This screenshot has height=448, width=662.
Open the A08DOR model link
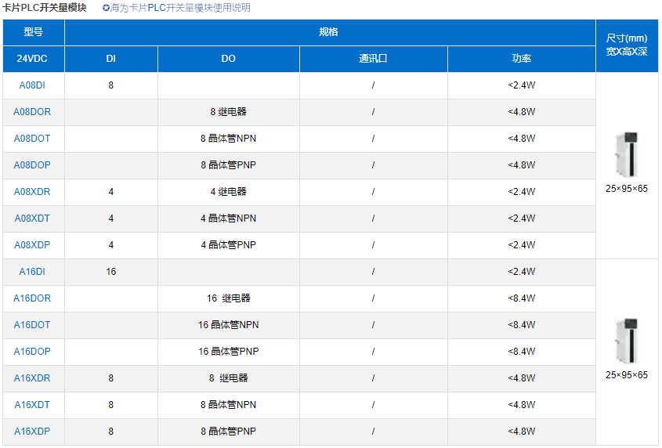(x=32, y=112)
